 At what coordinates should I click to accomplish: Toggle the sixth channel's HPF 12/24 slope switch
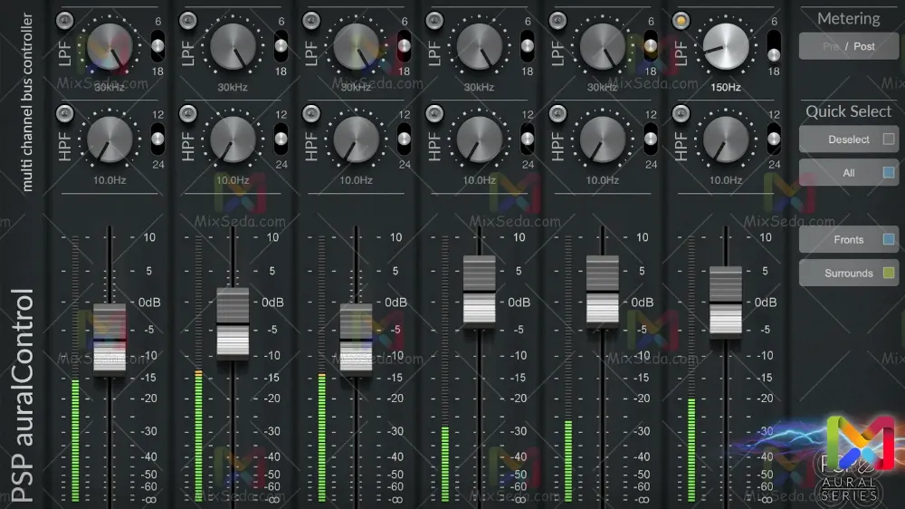coord(773,139)
